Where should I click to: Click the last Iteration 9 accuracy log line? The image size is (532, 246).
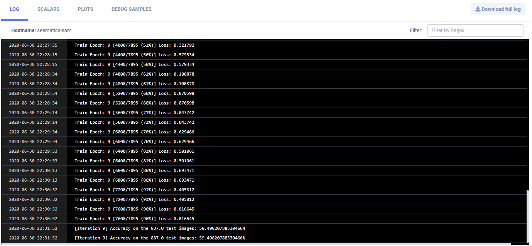click(160, 238)
